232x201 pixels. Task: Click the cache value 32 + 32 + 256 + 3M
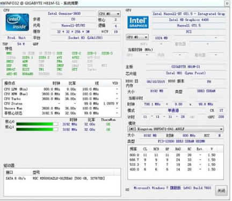(x=73, y=32)
